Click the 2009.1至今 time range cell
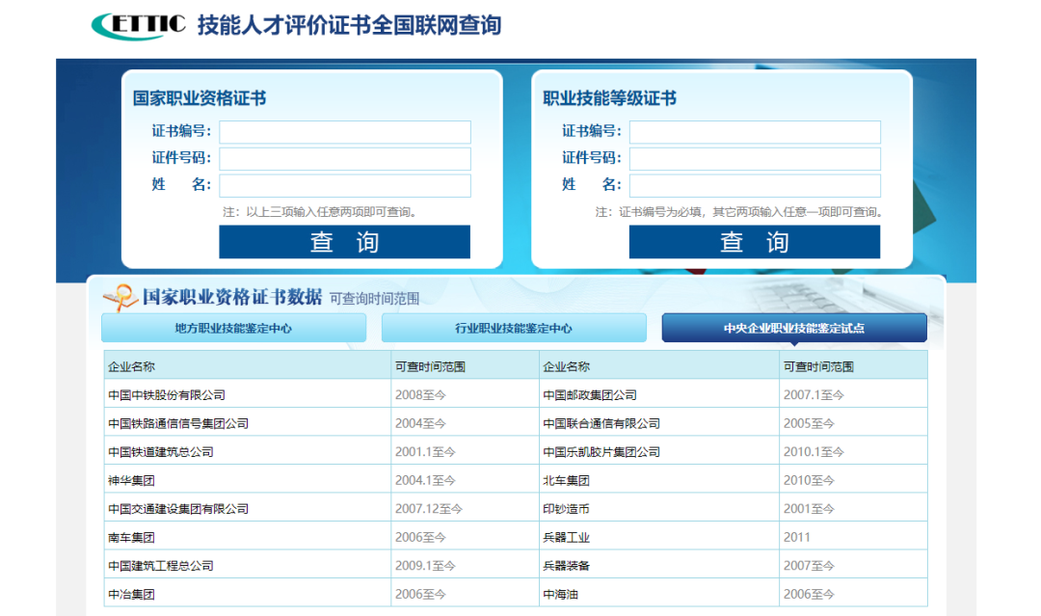The width and height of the screenshot is (1041, 616). click(465, 566)
